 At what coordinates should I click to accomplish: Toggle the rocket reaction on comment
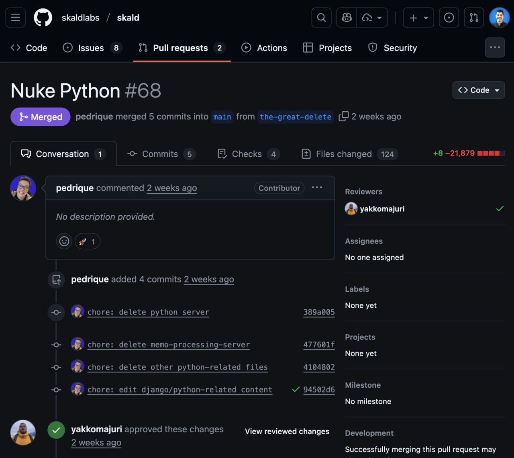(87, 241)
